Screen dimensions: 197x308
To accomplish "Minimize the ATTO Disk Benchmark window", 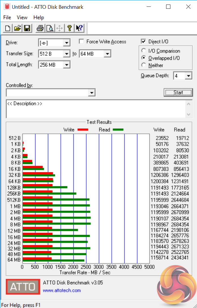I will click(x=149, y=7).
